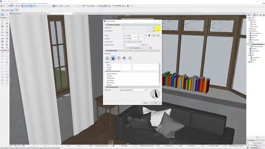Click the Location Settings help question mark
The width and height of the screenshot is (265, 149).
154,21
